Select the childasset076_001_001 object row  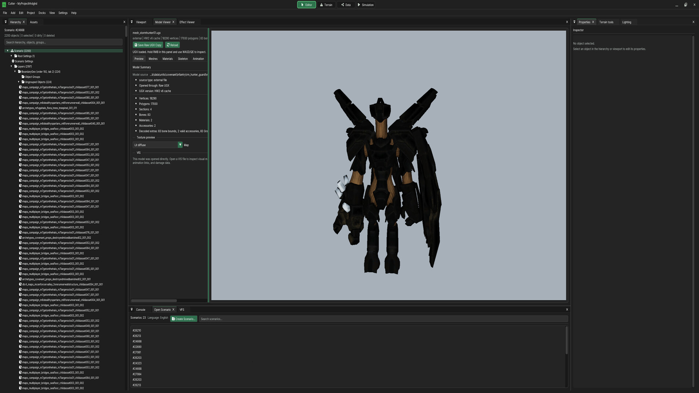click(x=60, y=233)
